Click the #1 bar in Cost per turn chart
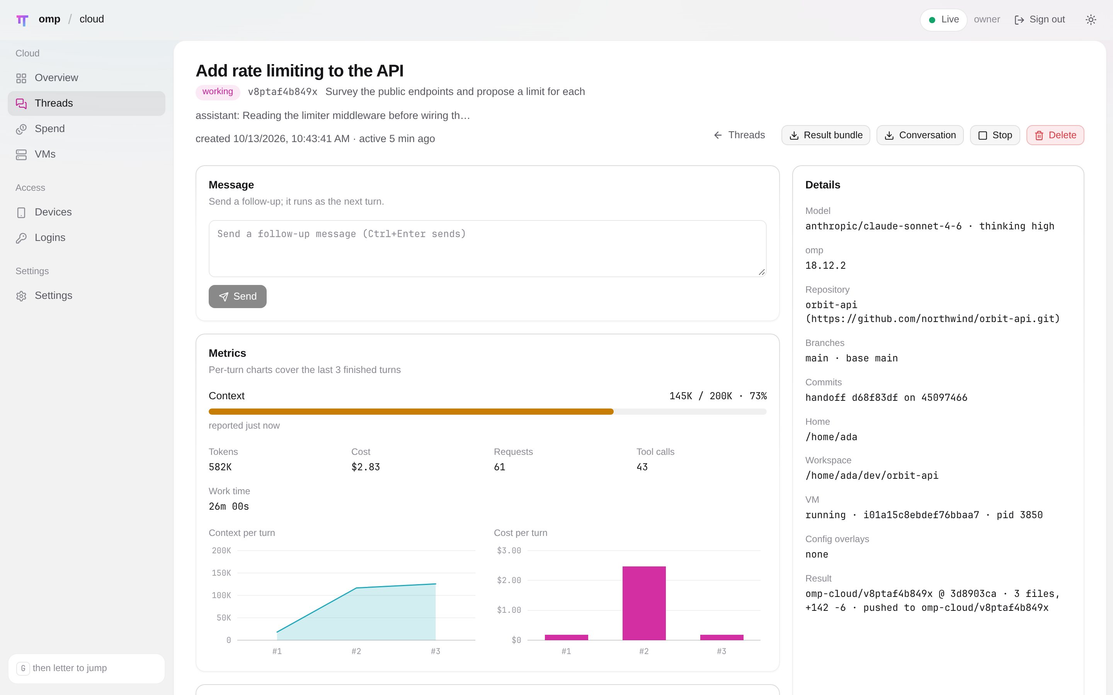This screenshot has width=1113, height=695. coord(566,637)
